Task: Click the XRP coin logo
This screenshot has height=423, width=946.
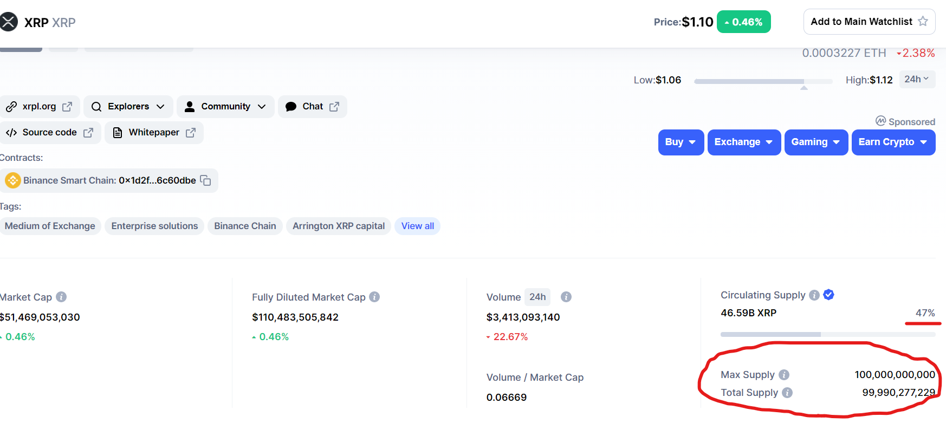Action: tap(9, 22)
